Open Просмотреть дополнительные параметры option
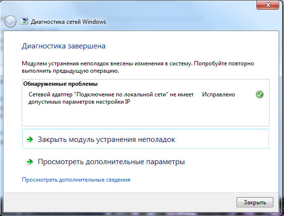Screen dimensions: 284x216 pos(146,161)
